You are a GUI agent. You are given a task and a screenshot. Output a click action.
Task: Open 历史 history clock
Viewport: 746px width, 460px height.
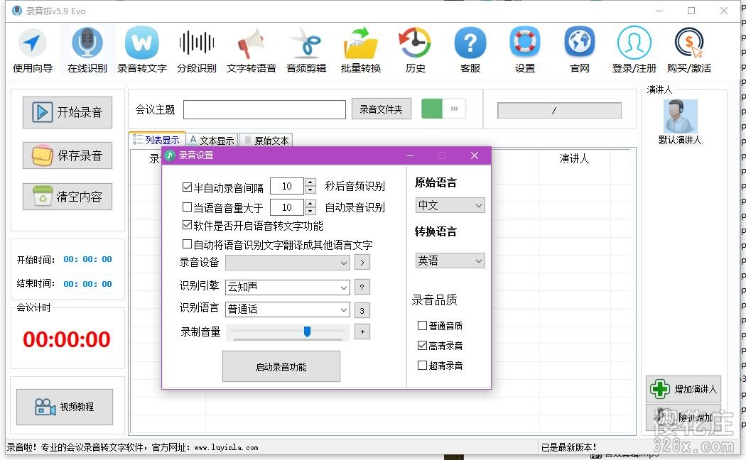click(416, 50)
